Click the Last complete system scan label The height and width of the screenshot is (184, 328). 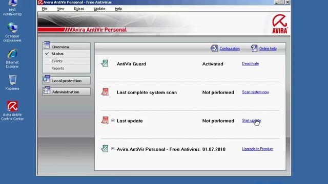click(147, 93)
